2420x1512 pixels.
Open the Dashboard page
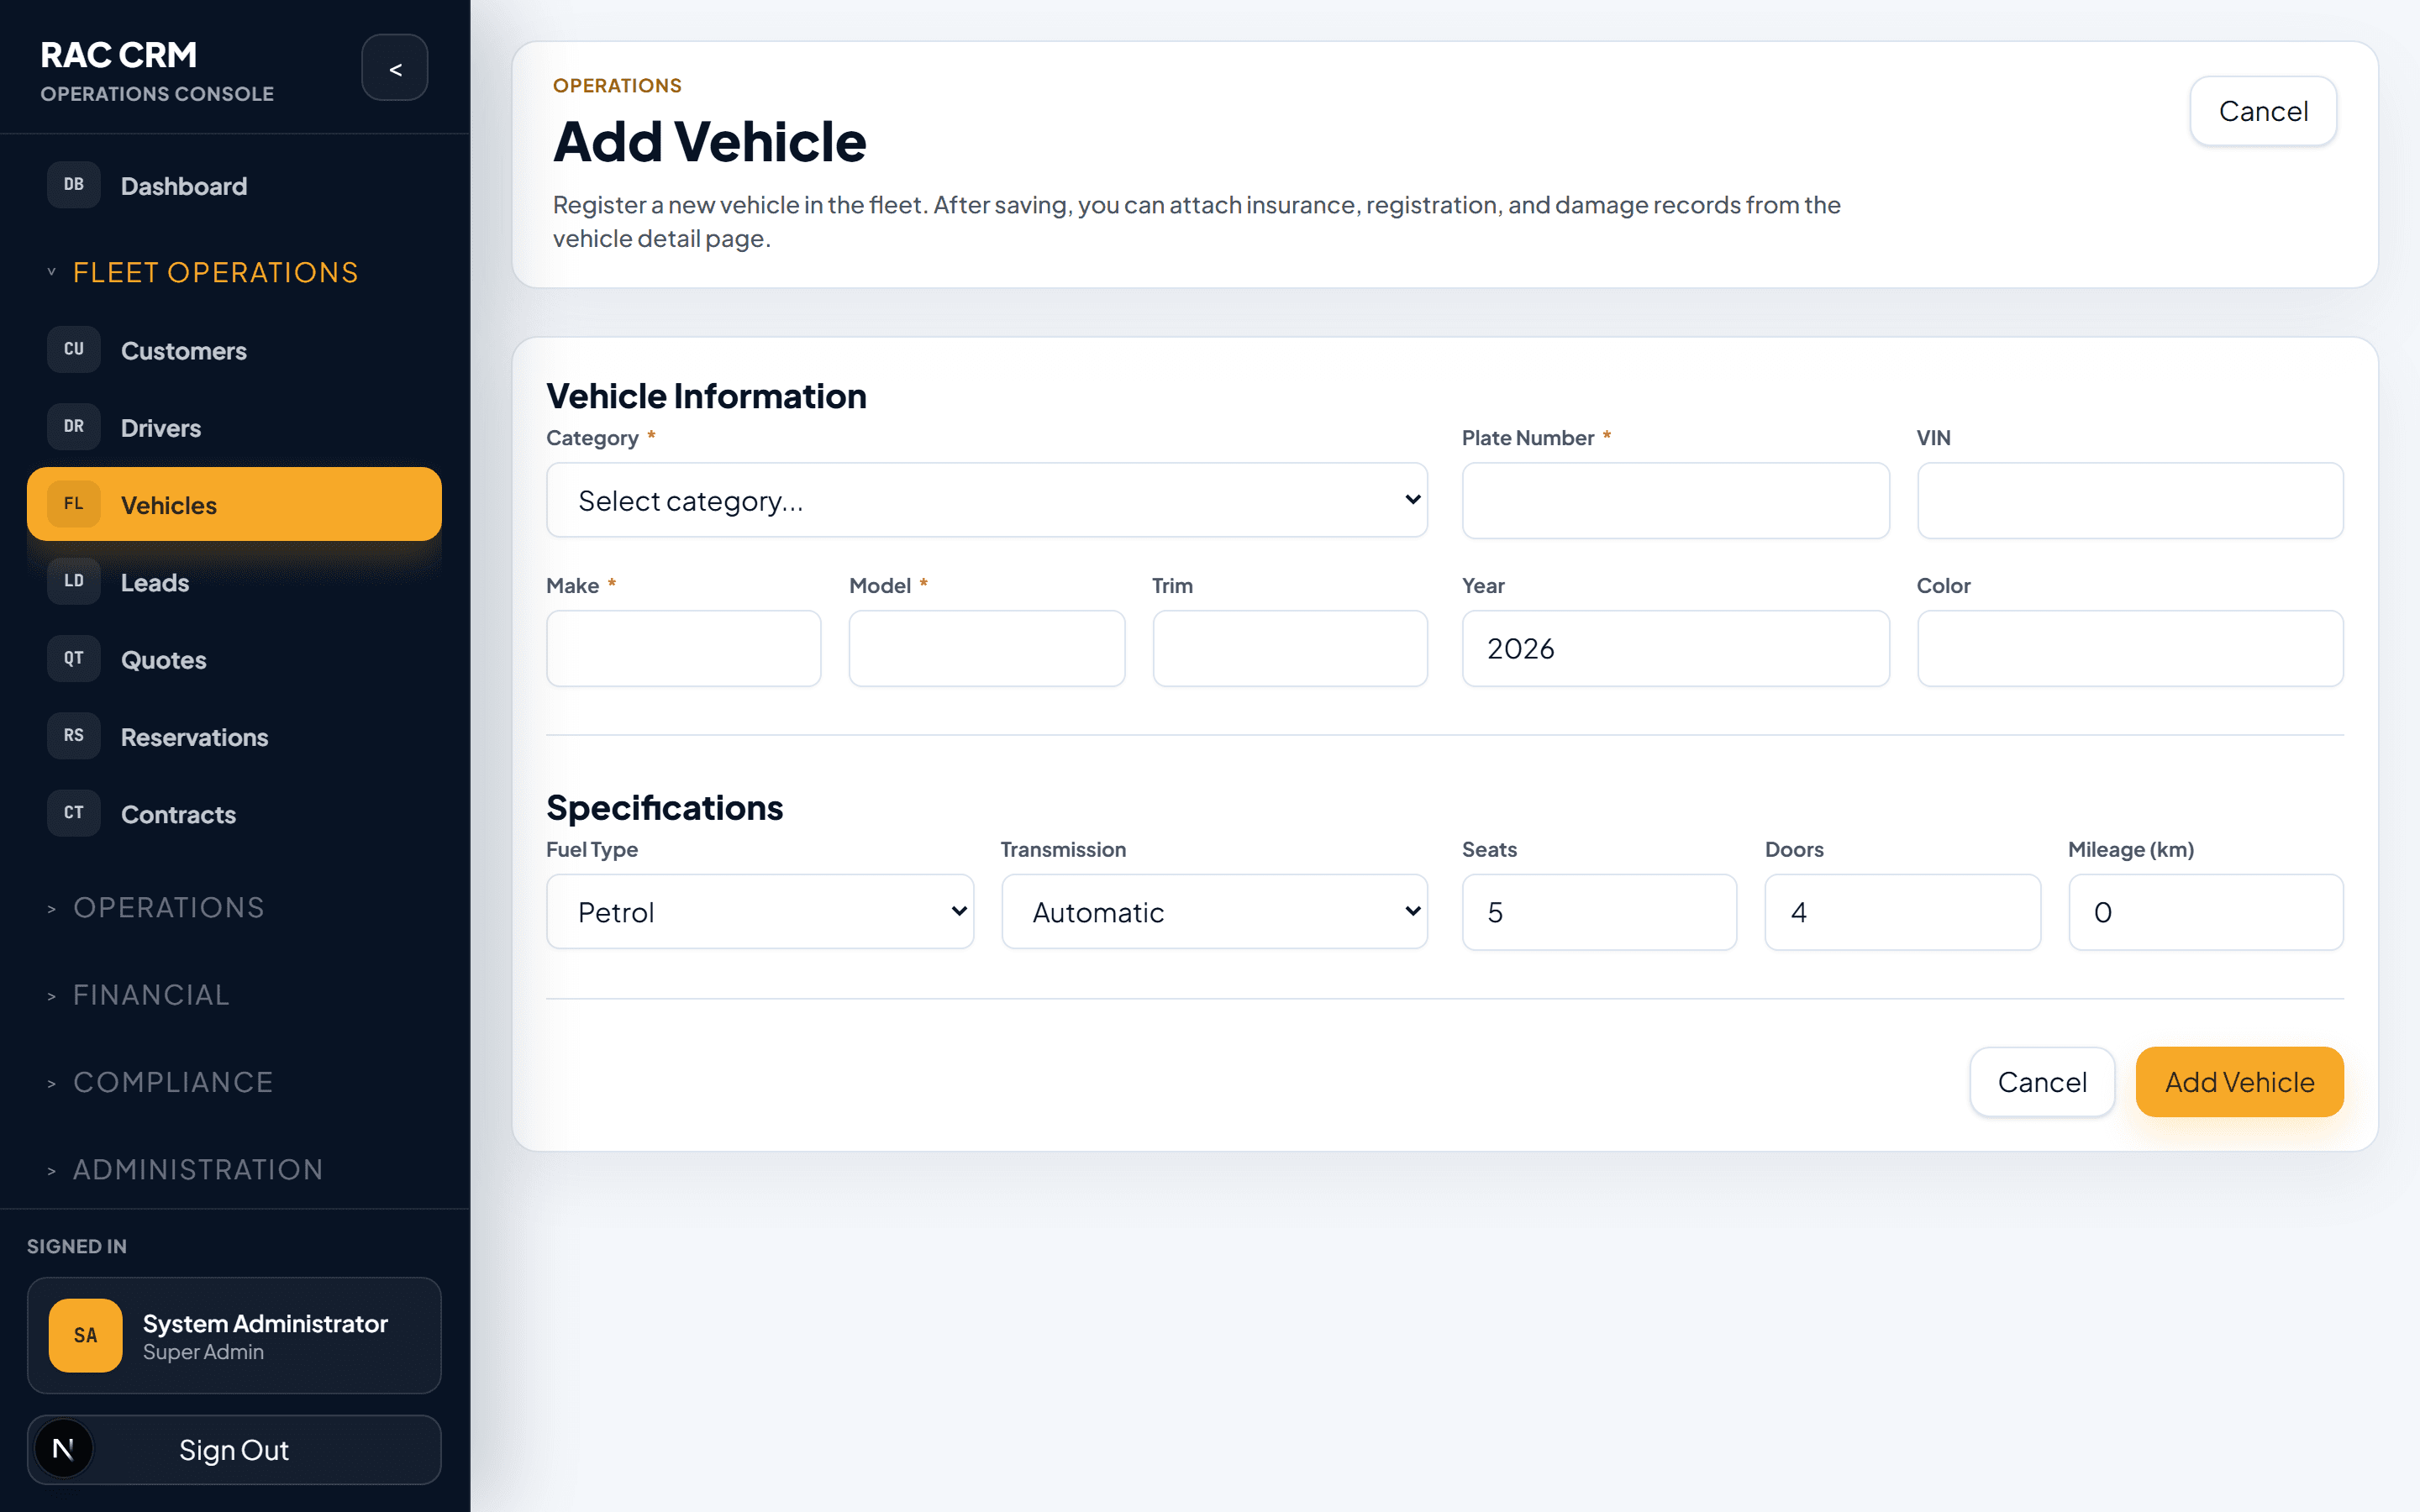[234, 186]
